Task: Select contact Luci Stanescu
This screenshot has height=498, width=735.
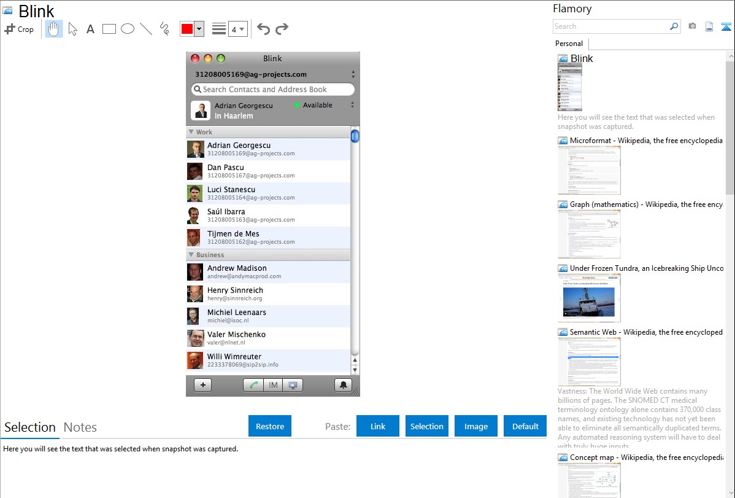Action: 268,193
